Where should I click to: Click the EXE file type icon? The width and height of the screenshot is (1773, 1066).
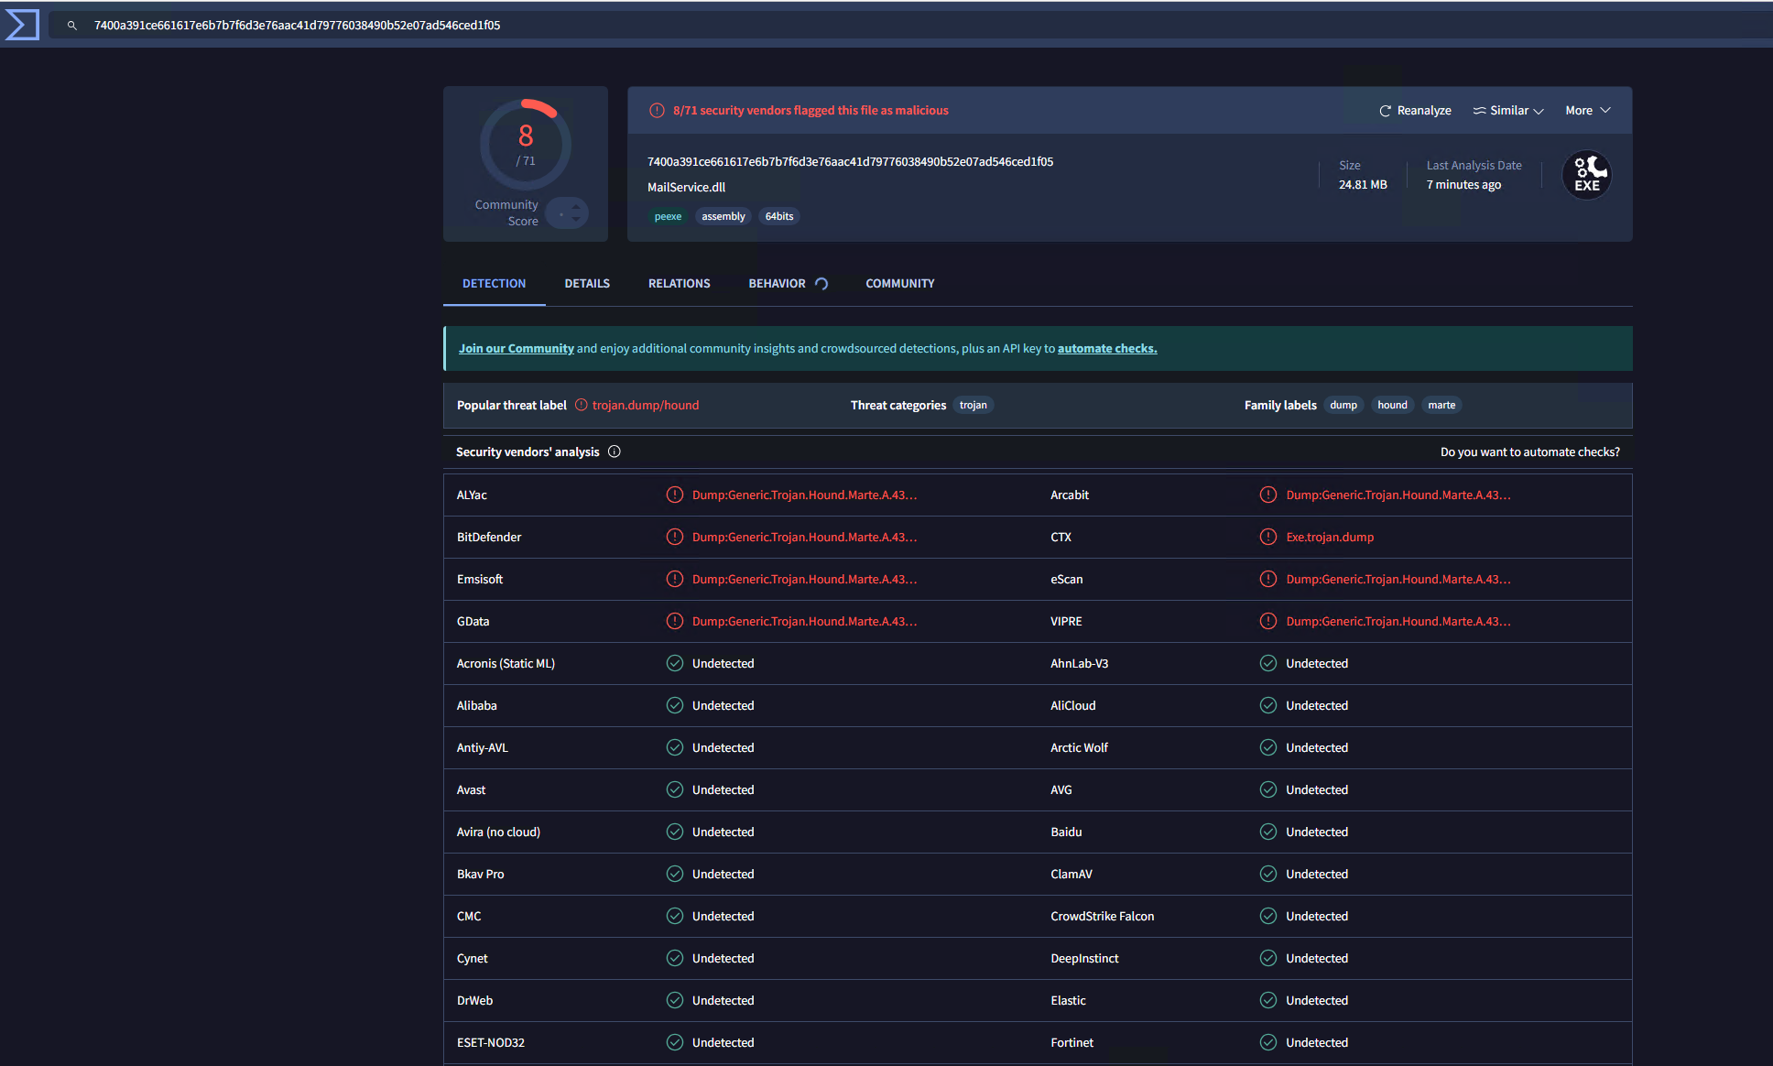(x=1586, y=175)
